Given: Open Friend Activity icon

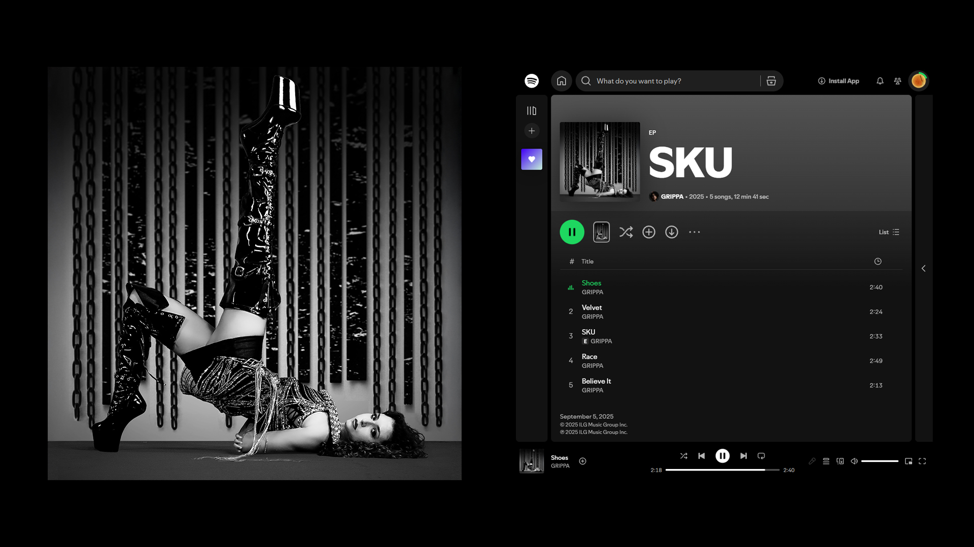Looking at the screenshot, I should click(897, 81).
